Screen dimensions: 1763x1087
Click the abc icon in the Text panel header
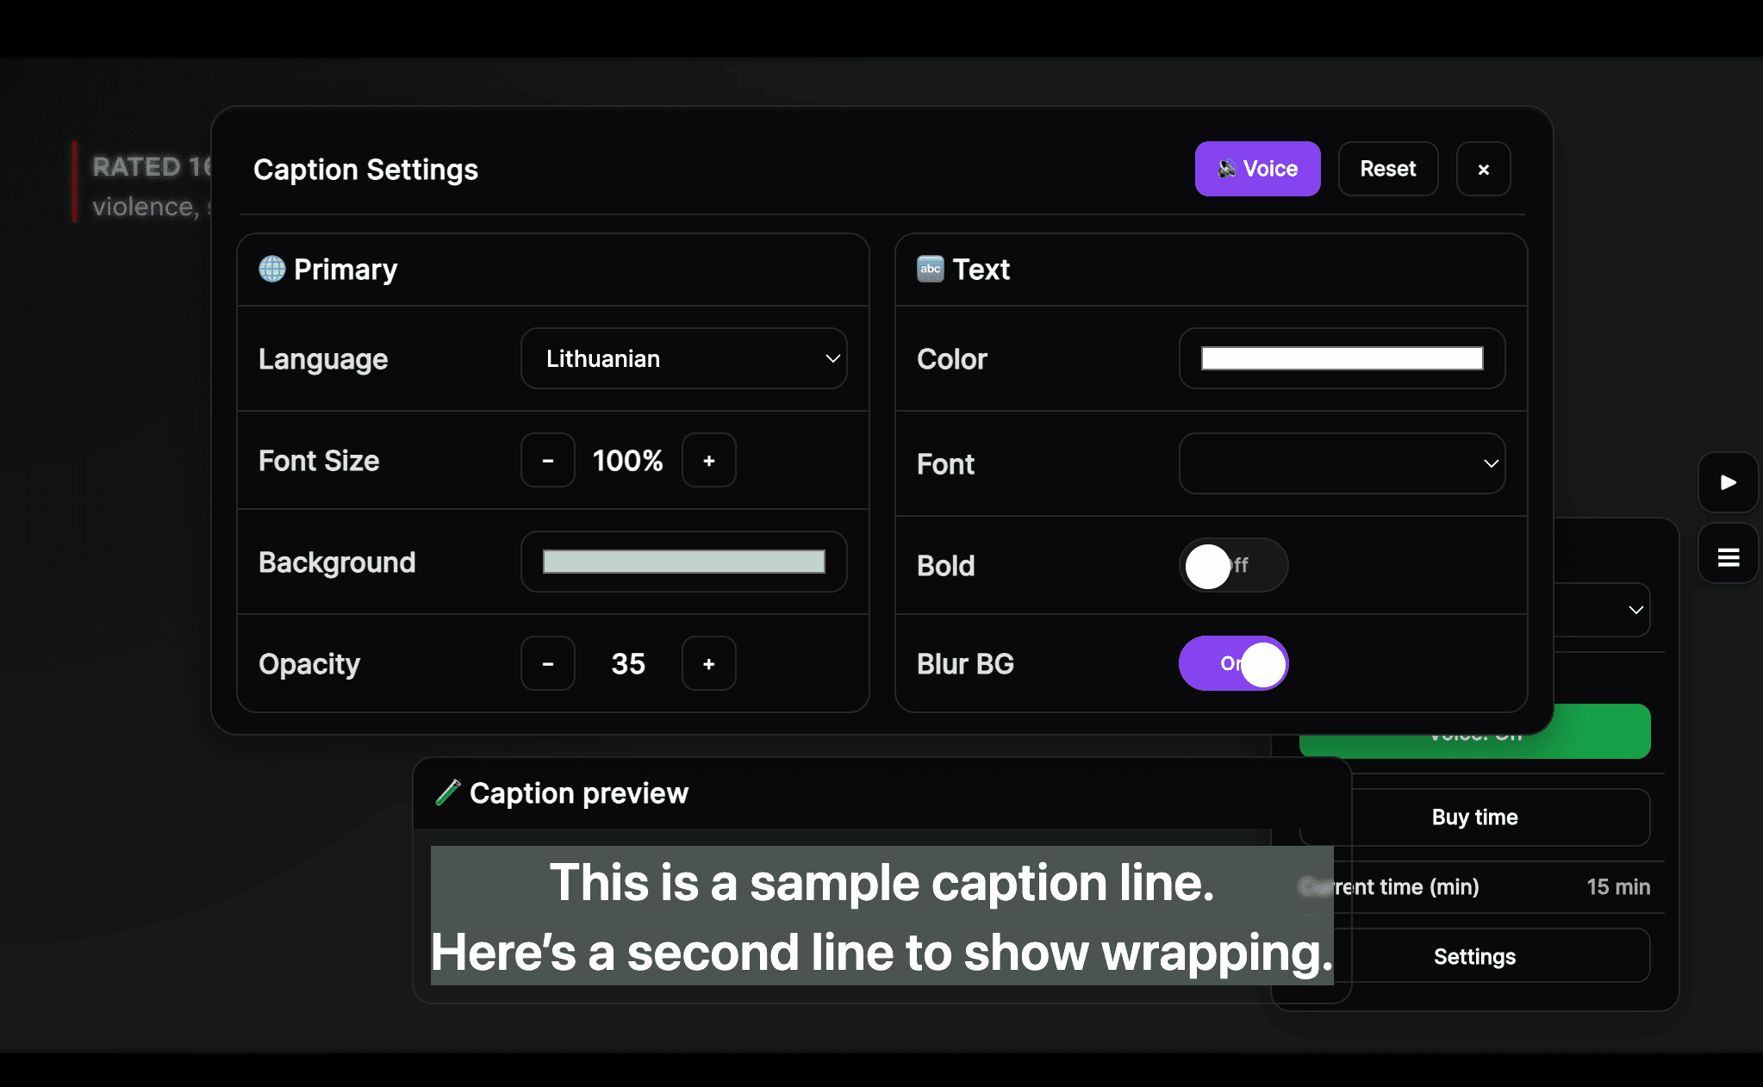tap(930, 269)
